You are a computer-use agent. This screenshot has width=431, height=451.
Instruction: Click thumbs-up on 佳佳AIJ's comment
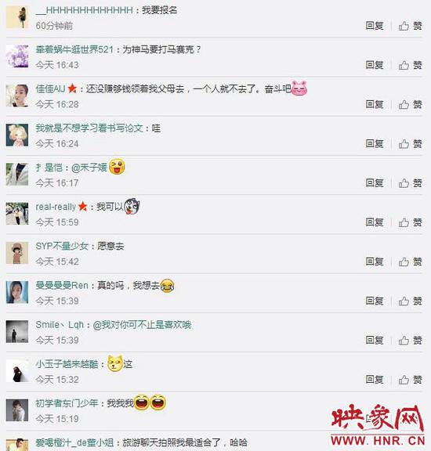coord(411,105)
